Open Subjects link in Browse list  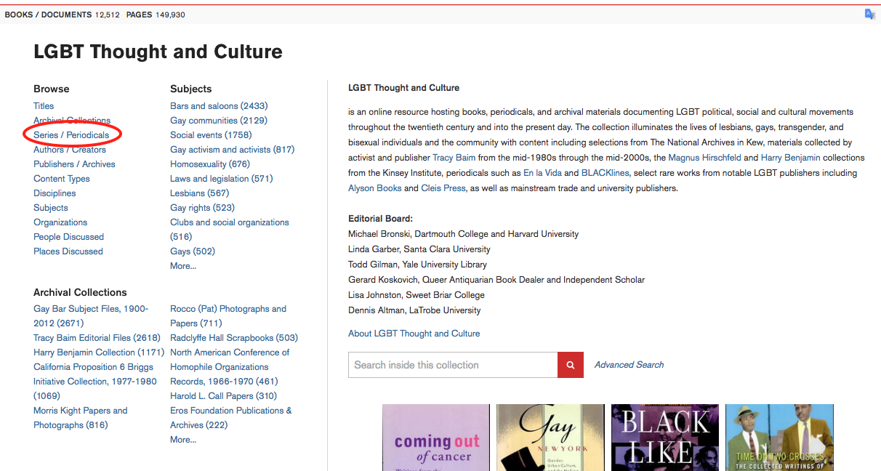[51, 208]
